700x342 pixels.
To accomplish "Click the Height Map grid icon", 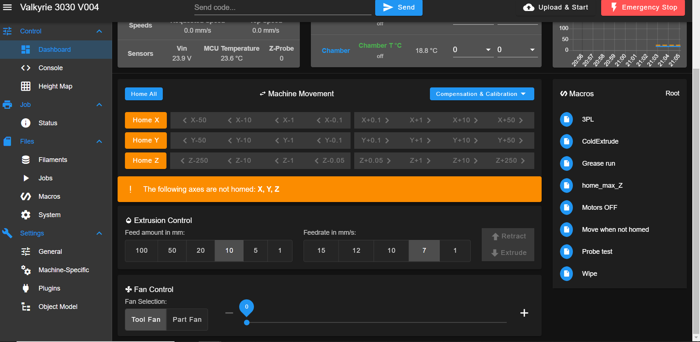I will click(x=26, y=86).
